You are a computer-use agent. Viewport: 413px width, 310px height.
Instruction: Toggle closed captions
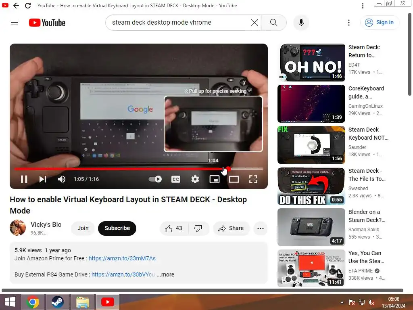(x=176, y=179)
